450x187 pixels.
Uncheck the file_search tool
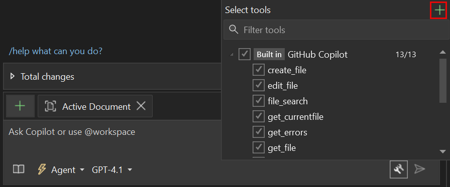259,101
